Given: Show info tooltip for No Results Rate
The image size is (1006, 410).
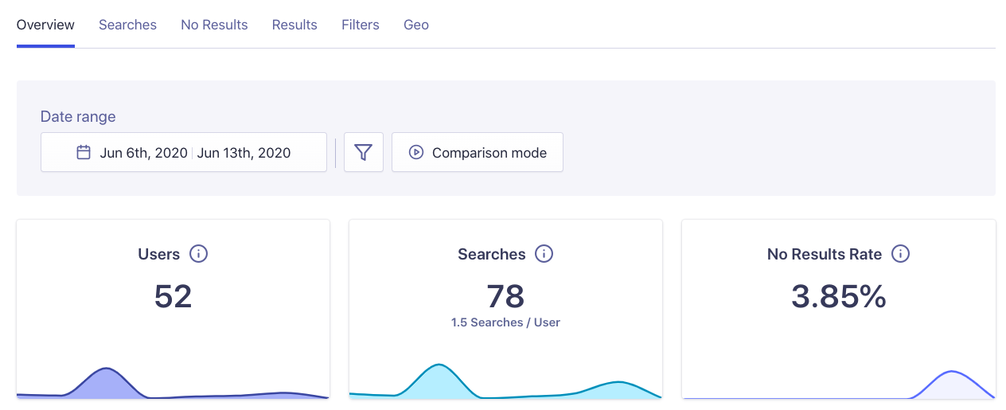Looking at the screenshot, I should (900, 254).
